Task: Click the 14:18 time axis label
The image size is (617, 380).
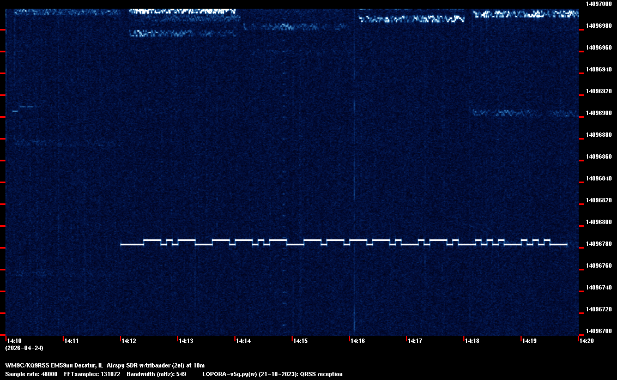Action: point(472,341)
